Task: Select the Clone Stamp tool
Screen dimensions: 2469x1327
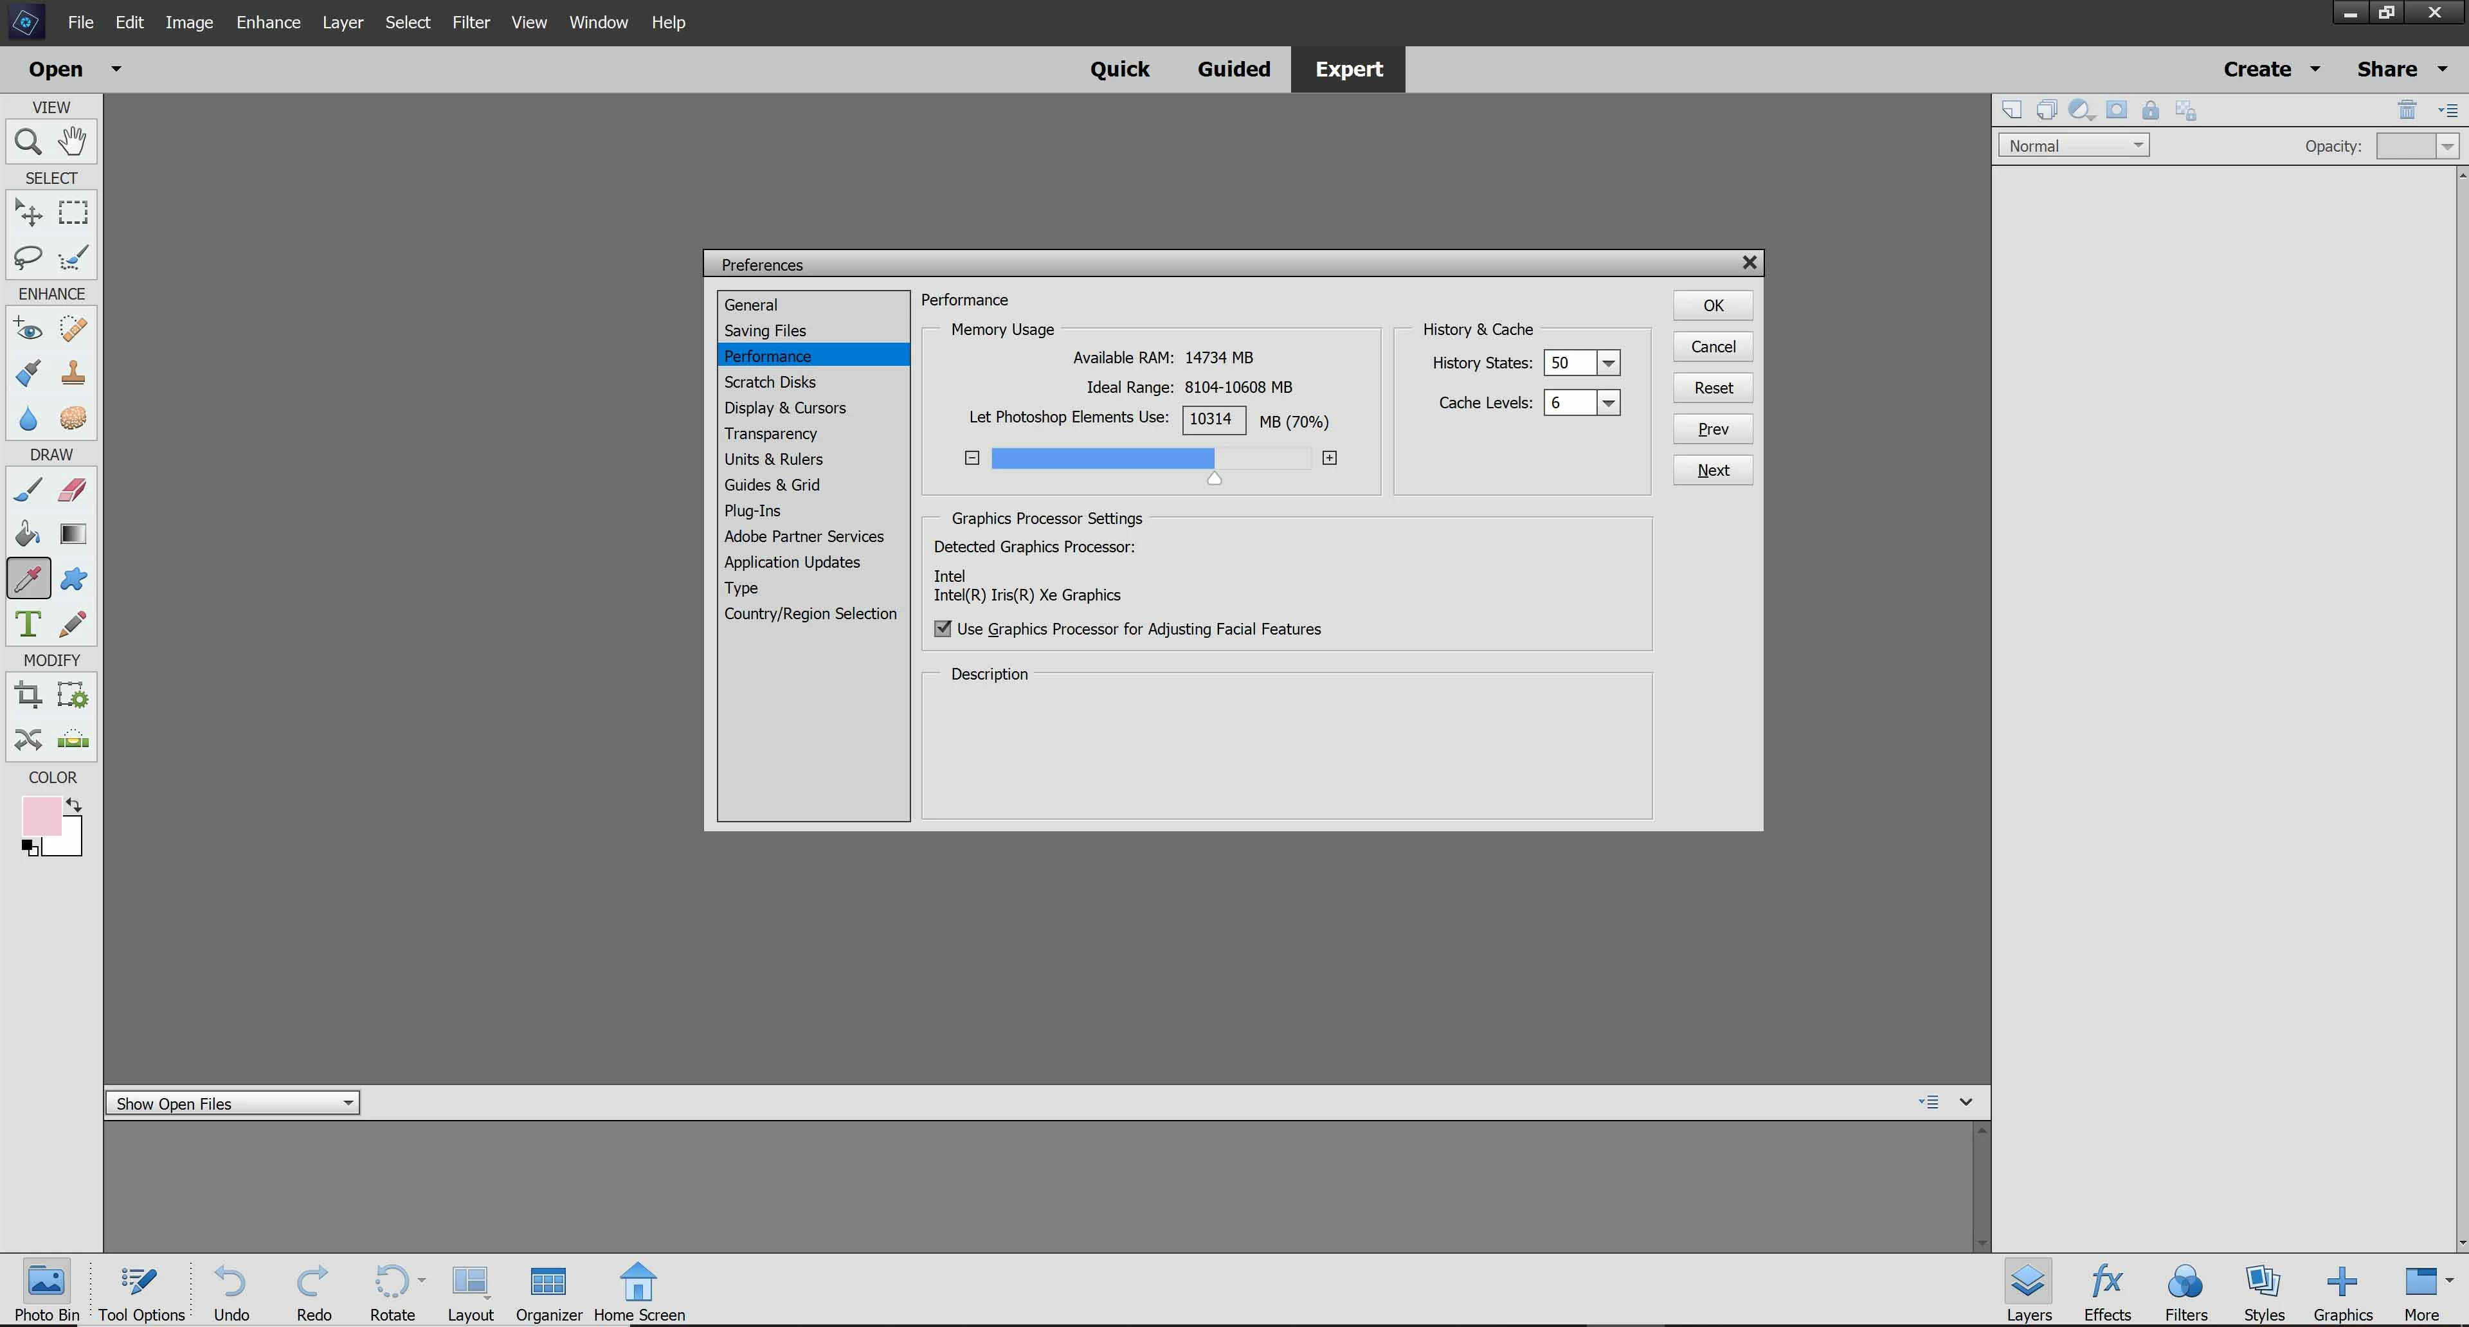Action: [73, 373]
